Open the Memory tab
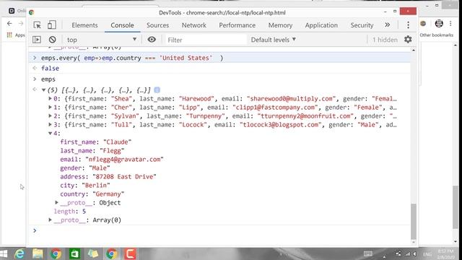 (280, 25)
